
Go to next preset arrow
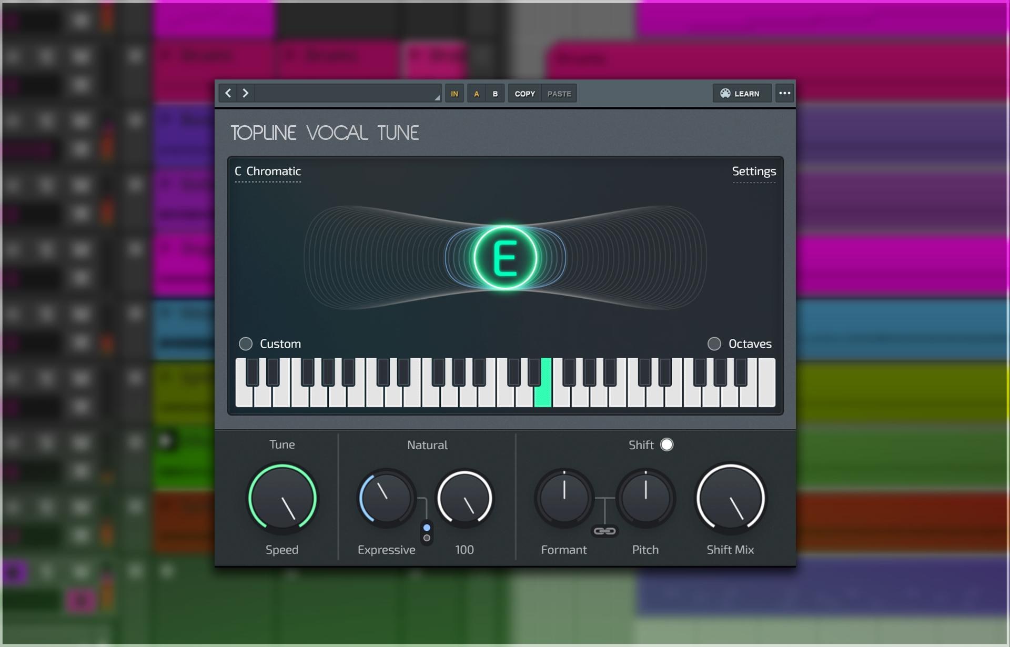click(x=245, y=93)
